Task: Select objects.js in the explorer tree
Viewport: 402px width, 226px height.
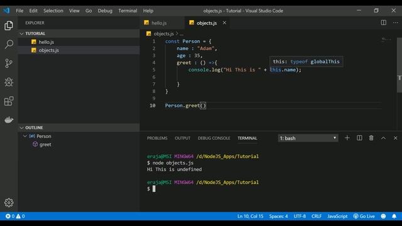Action: [x=79, y=50]
